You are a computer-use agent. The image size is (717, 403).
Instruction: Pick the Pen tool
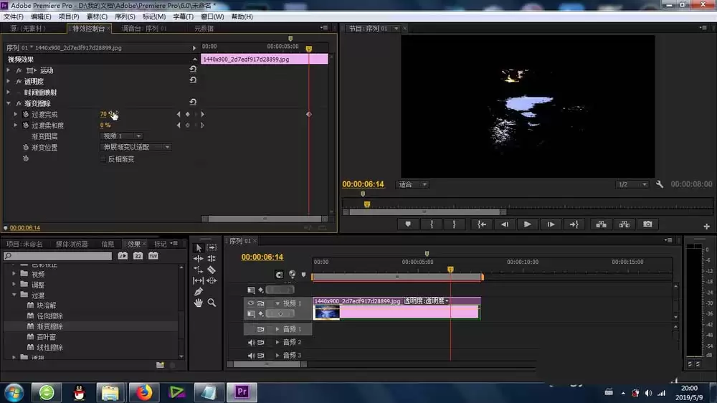tap(198, 291)
